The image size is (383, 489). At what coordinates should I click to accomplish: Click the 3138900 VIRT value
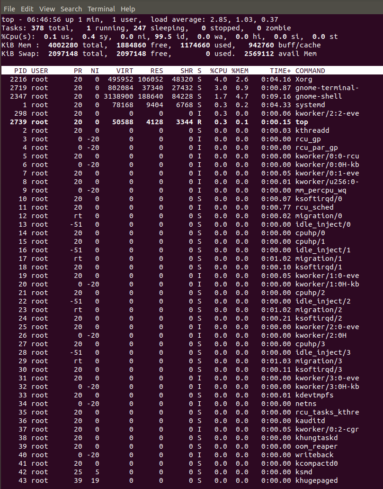tap(118, 96)
